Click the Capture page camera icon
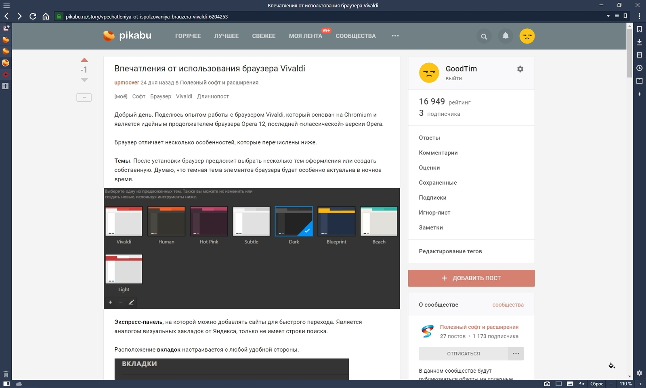 point(547,384)
